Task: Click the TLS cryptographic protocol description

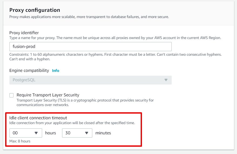Action: (x=85, y=103)
